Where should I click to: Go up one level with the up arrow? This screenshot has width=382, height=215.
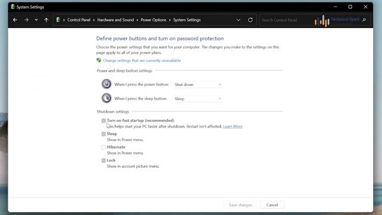point(46,20)
